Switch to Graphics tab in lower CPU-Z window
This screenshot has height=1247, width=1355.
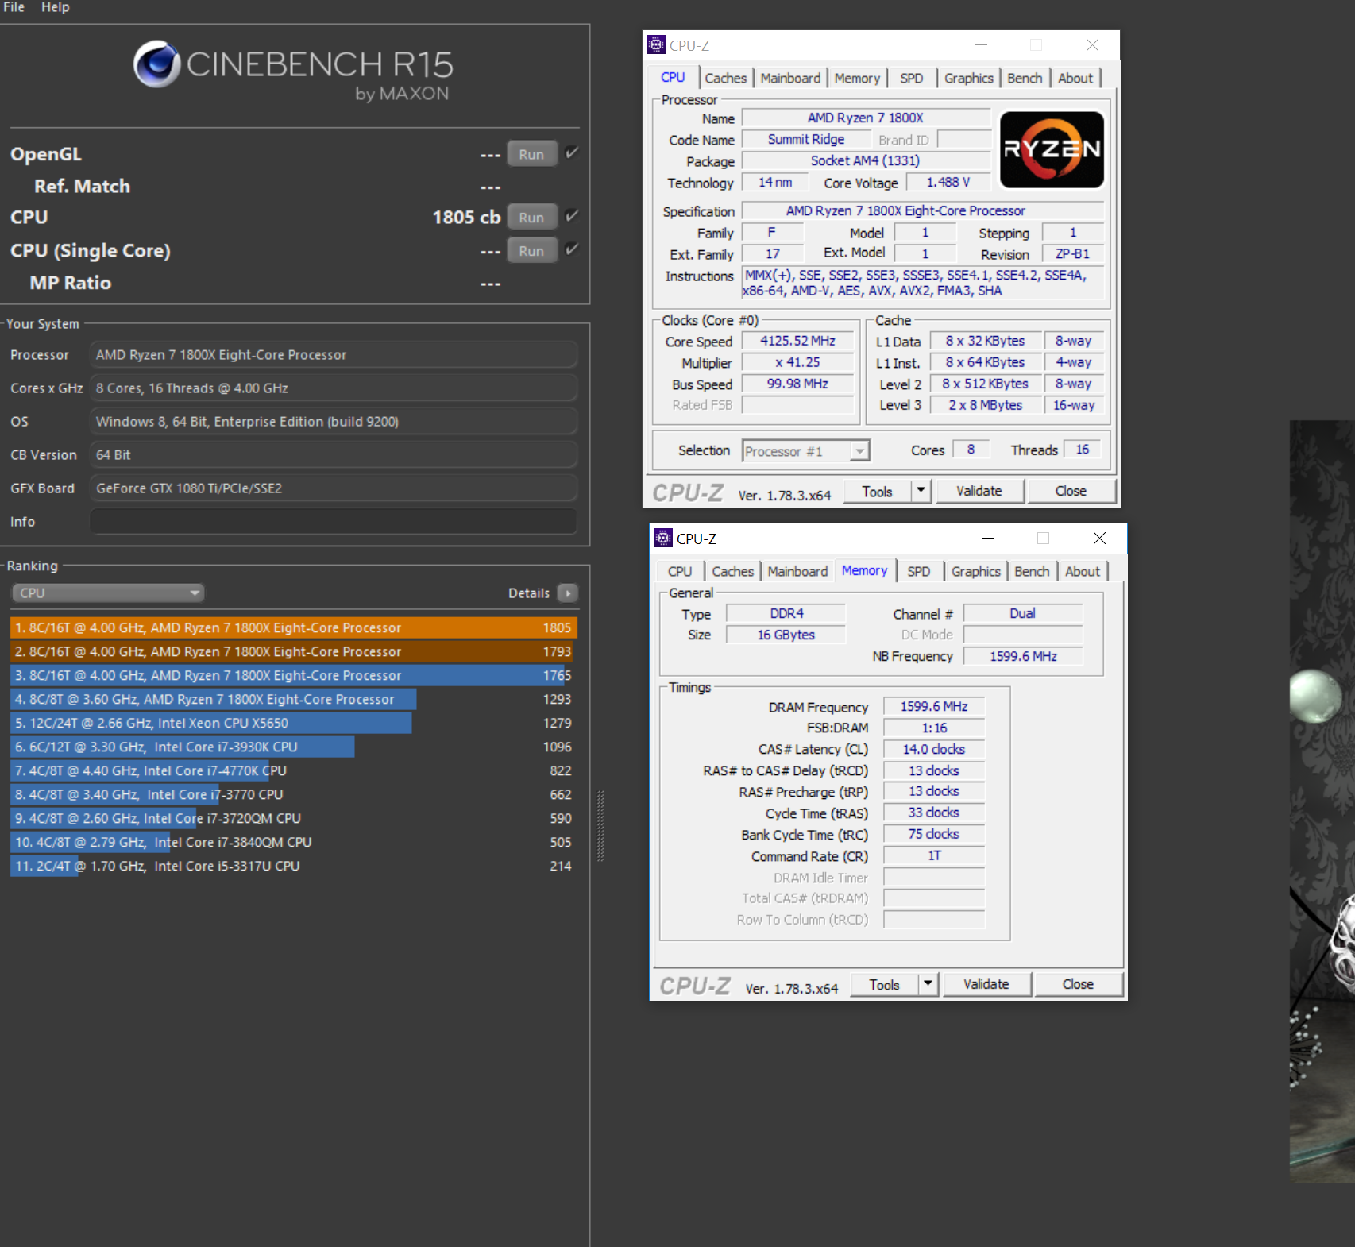[976, 571]
